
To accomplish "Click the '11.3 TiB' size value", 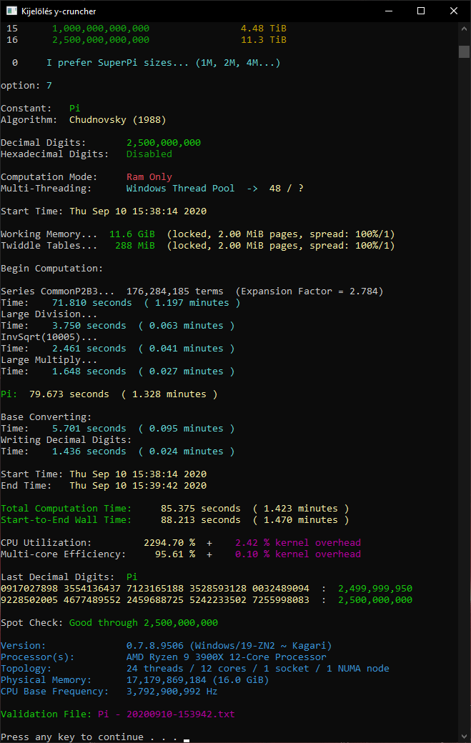I will (x=264, y=40).
